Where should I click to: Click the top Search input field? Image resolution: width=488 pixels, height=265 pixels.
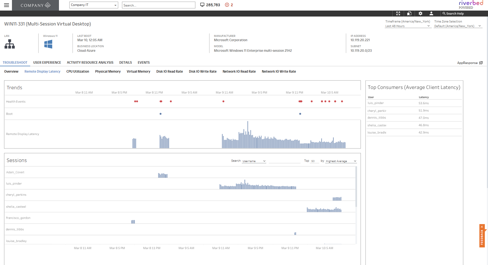click(159, 5)
